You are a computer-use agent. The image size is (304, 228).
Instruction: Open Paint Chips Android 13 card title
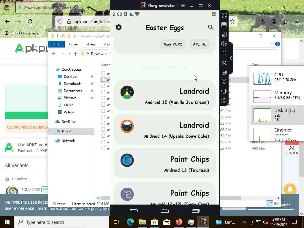pos(190,159)
